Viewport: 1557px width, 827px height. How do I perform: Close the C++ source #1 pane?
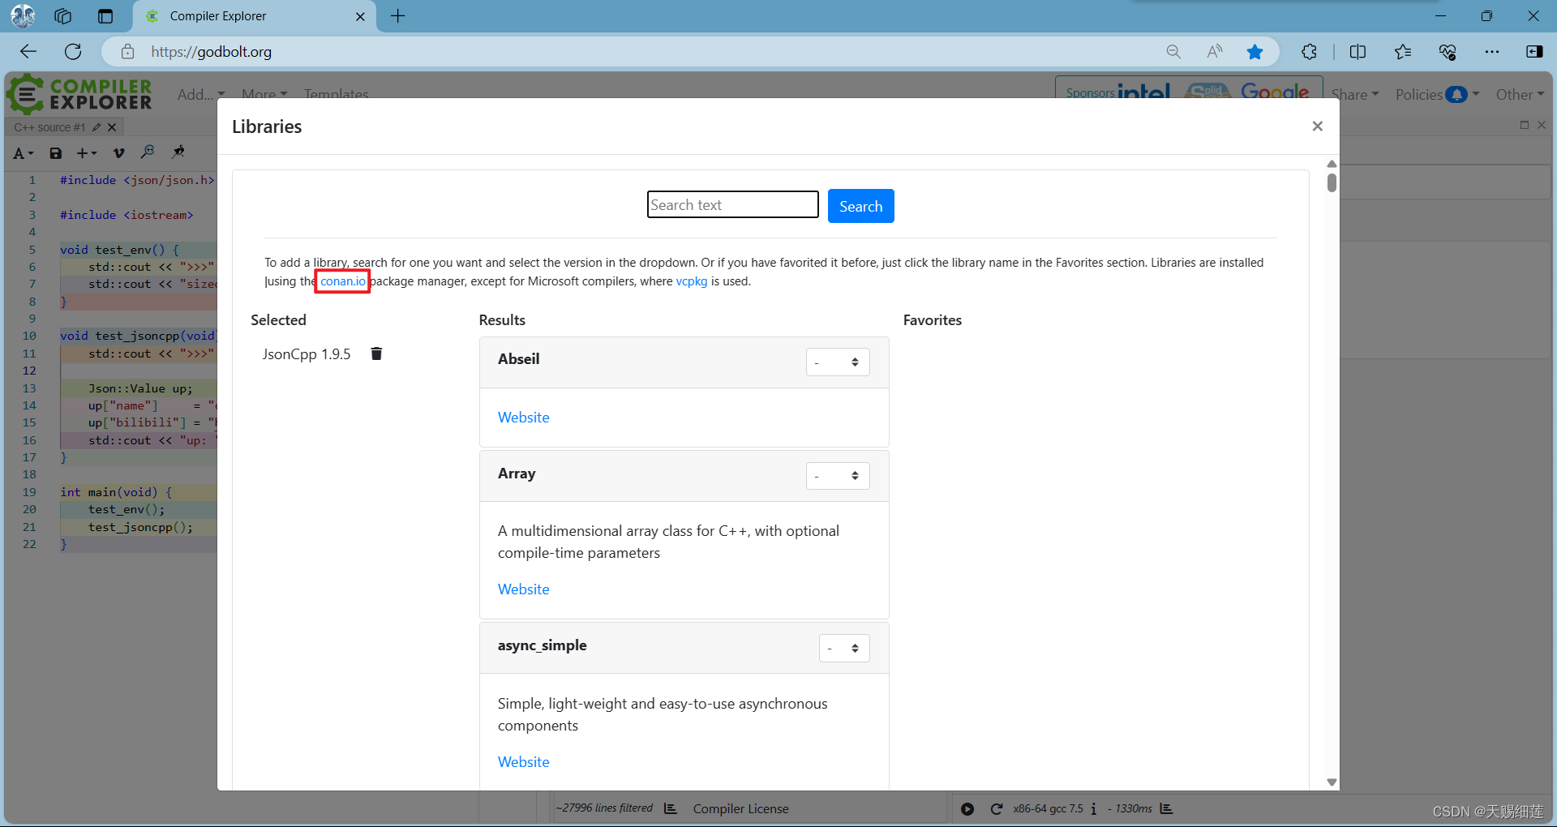point(113,127)
